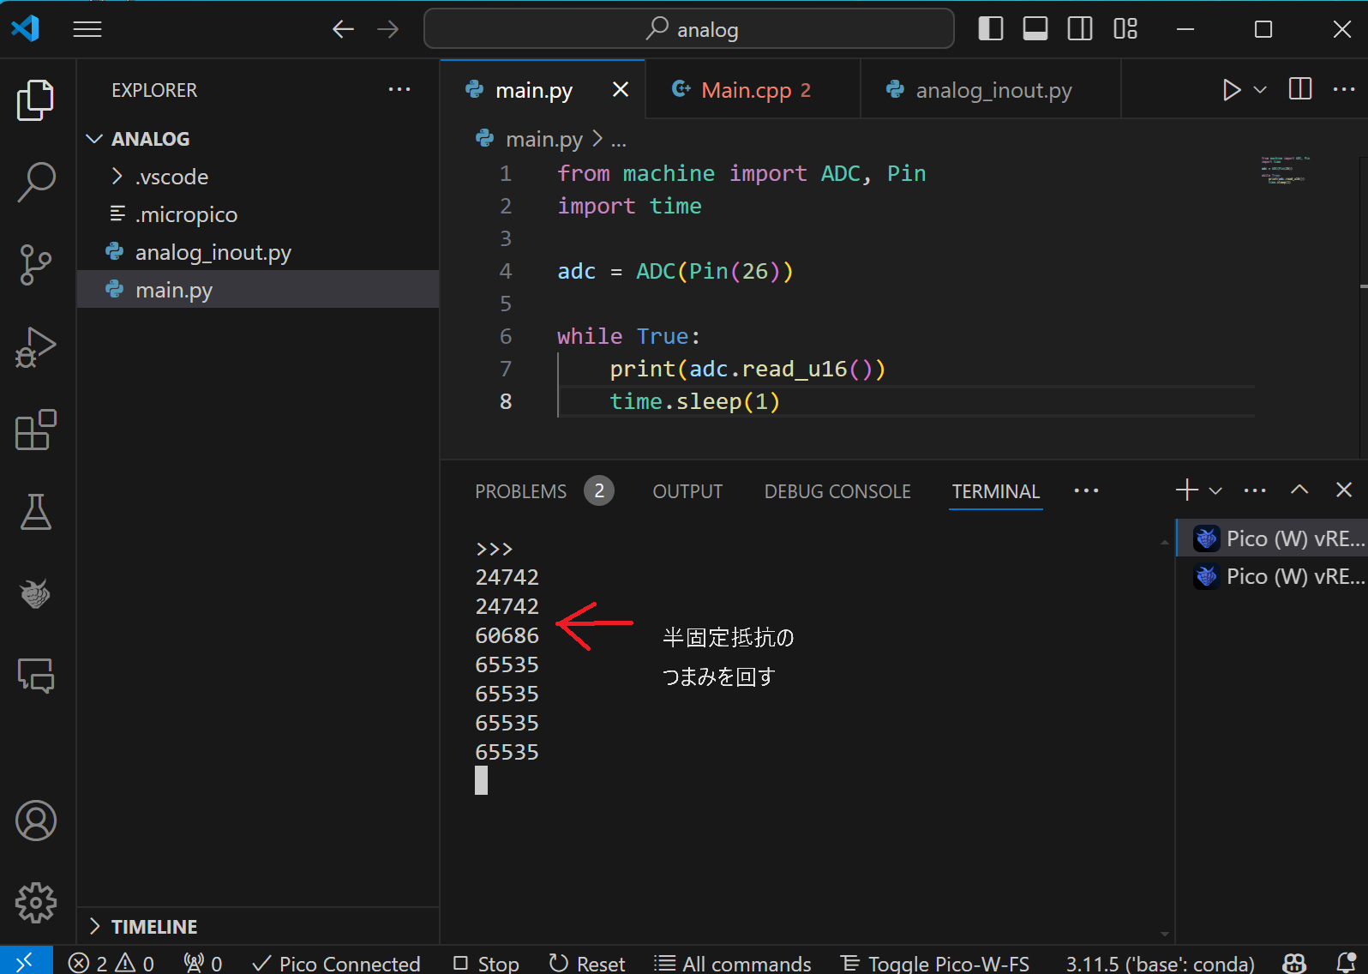
Task: Close the bottom panel
Action: (x=1344, y=490)
